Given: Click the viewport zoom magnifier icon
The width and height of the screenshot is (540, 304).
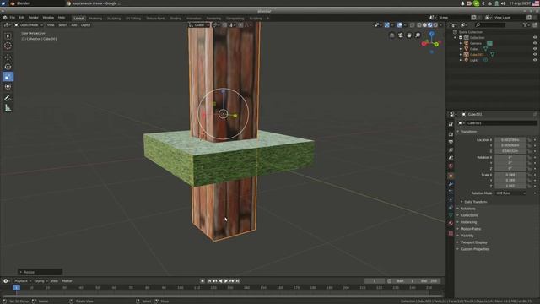Looking at the screenshot, I should tap(418, 35).
